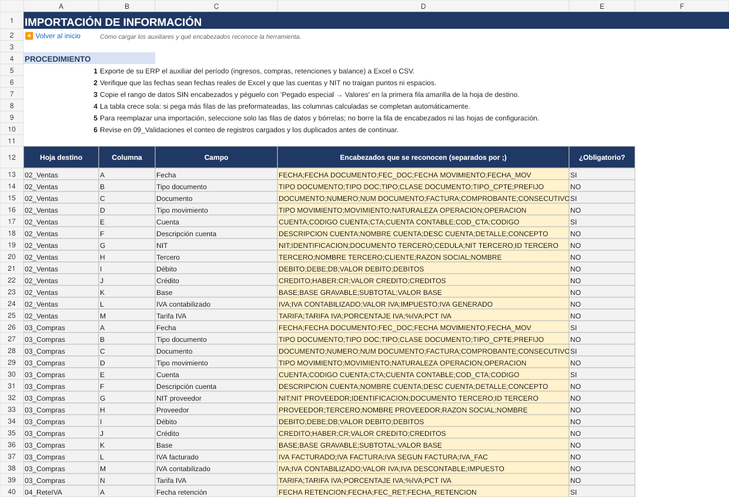Image resolution: width=729 pixels, height=497 pixels.
Task: Select step 3 text about 'Pegado especial'
Action: [x=309, y=95]
